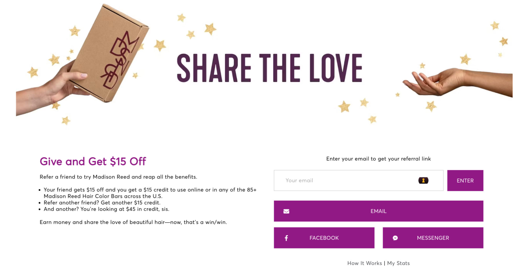Click the "Enter your email" referral link label

(x=378, y=159)
